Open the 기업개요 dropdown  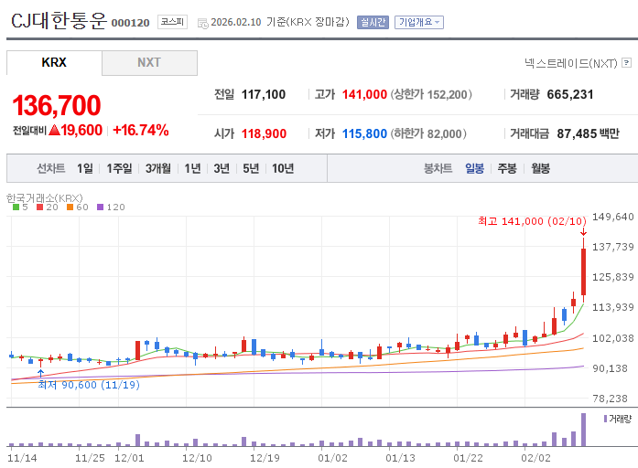point(419,22)
